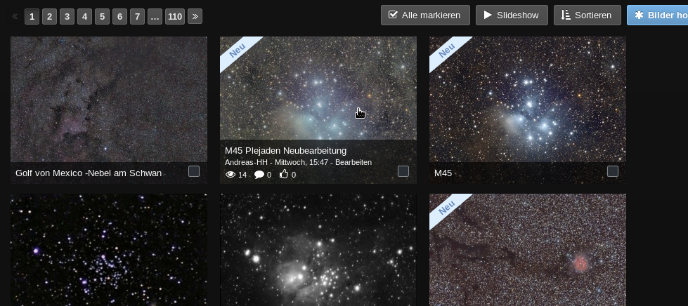Go to next page with double-arrow icon

point(195,15)
